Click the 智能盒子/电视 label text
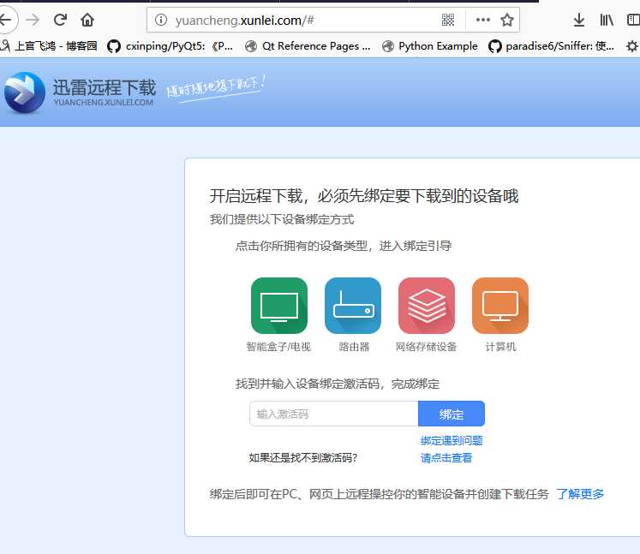640x554 pixels. (x=278, y=347)
